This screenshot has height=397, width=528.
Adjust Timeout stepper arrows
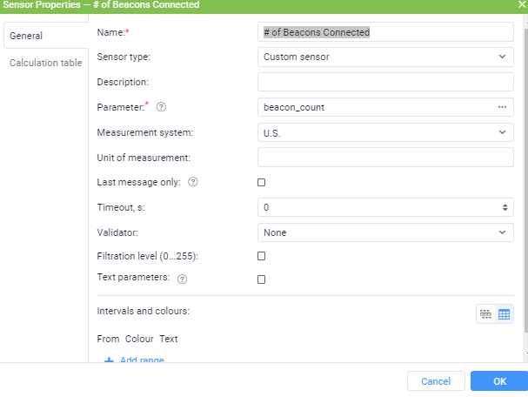pyautogui.click(x=505, y=207)
